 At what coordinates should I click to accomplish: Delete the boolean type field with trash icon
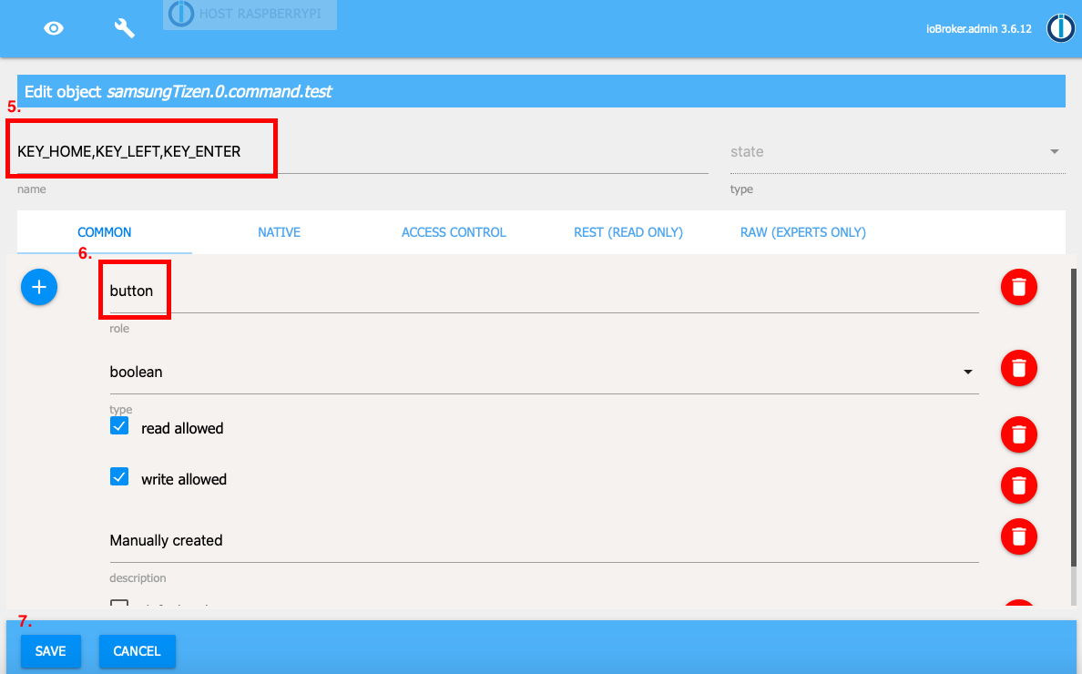(1019, 368)
